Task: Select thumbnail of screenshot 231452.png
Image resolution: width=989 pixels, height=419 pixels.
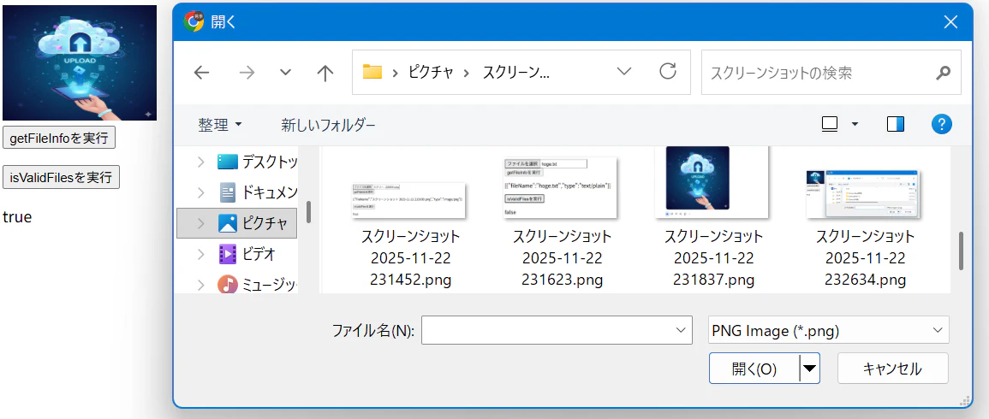Action: pos(409,201)
